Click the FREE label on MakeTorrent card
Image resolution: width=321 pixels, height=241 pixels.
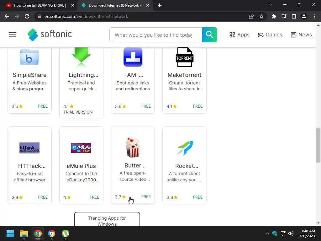pos(198,106)
